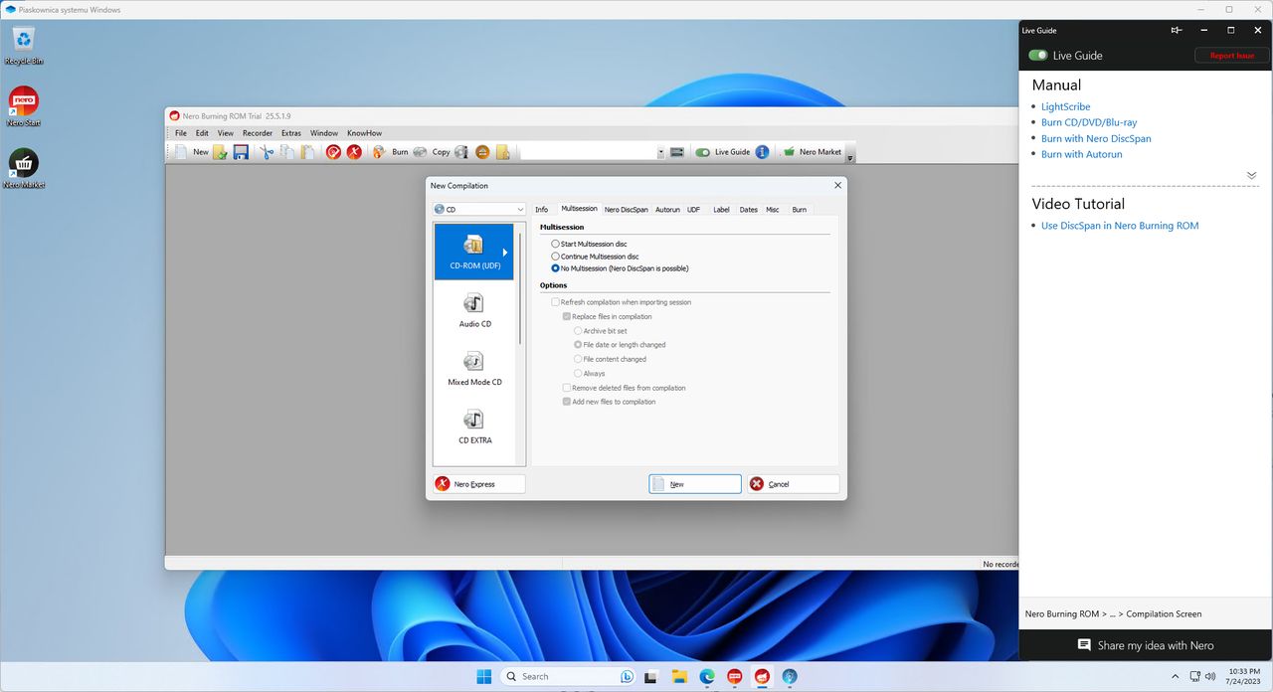1273x692 pixels.
Task: Switch to the Label tab
Action: (721, 209)
